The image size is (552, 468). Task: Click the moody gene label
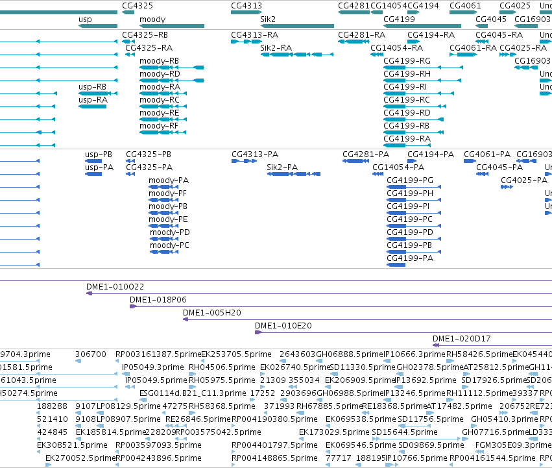(x=152, y=19)
